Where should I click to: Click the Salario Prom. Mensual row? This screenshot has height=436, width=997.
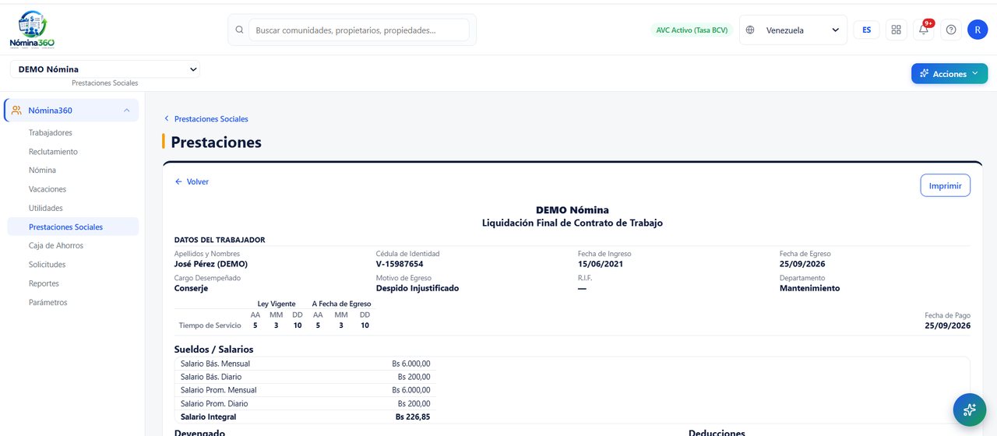coord(304,390)
